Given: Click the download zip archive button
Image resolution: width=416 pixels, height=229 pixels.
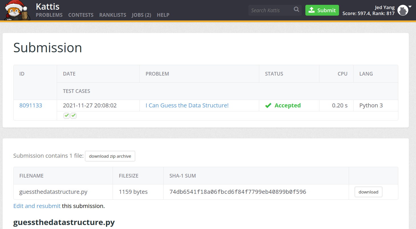Looking at the screenshot, I should tap(110, 156).
